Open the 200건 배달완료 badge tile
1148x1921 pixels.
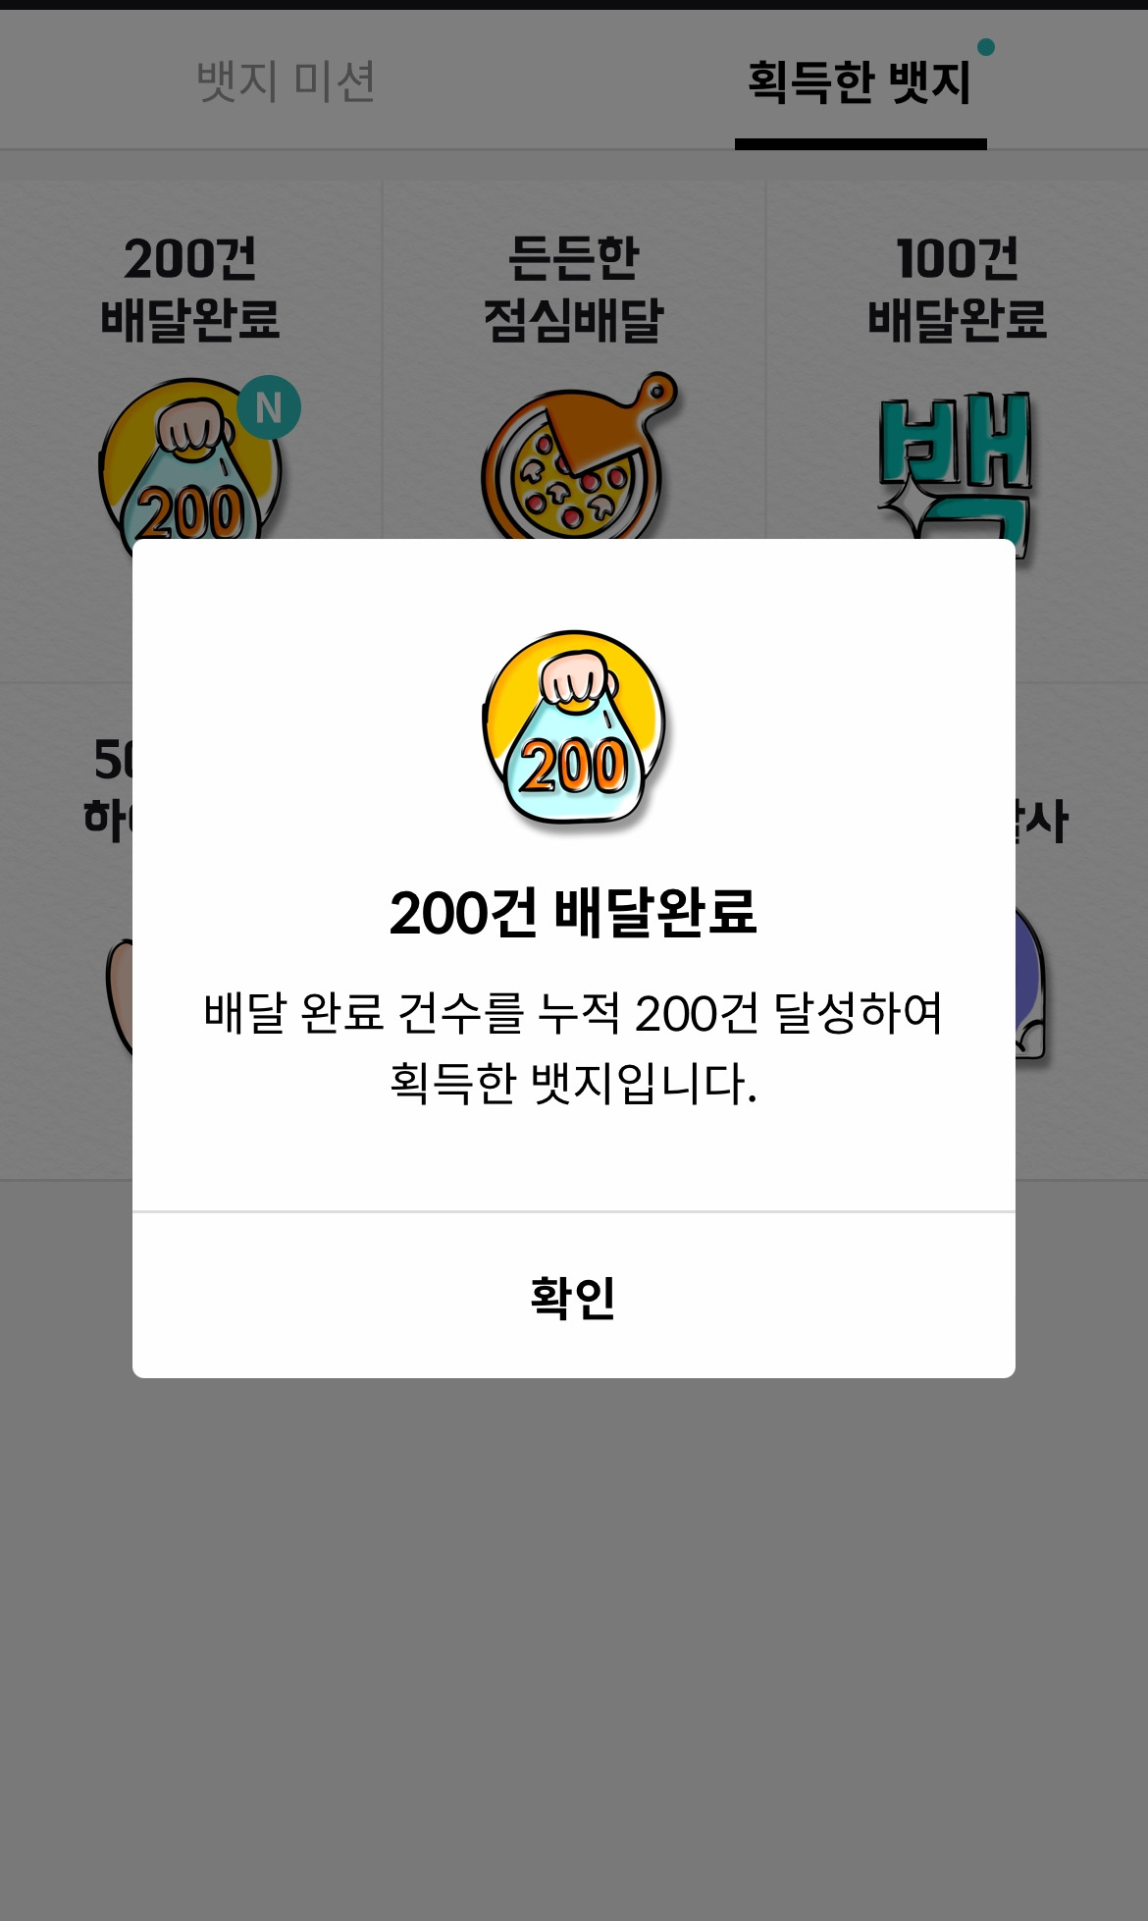click(190, 432)
